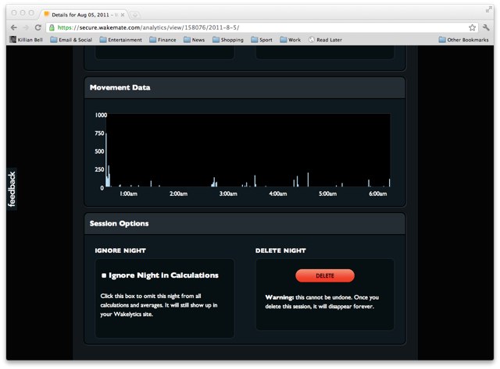Screen dimensions: 500x369
Task: Open the feedback side tab
Action: point(12,189)
